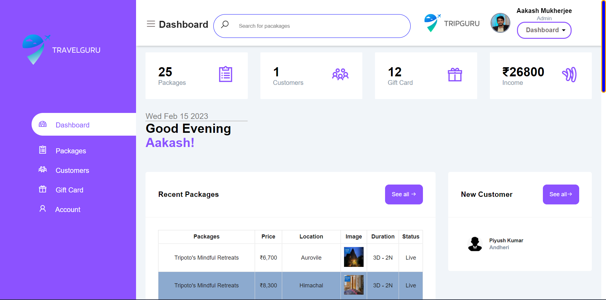Click Aakash Mukherjee's profile picture
The width and height of the screenshot is (606, 300).
point(500,23)
